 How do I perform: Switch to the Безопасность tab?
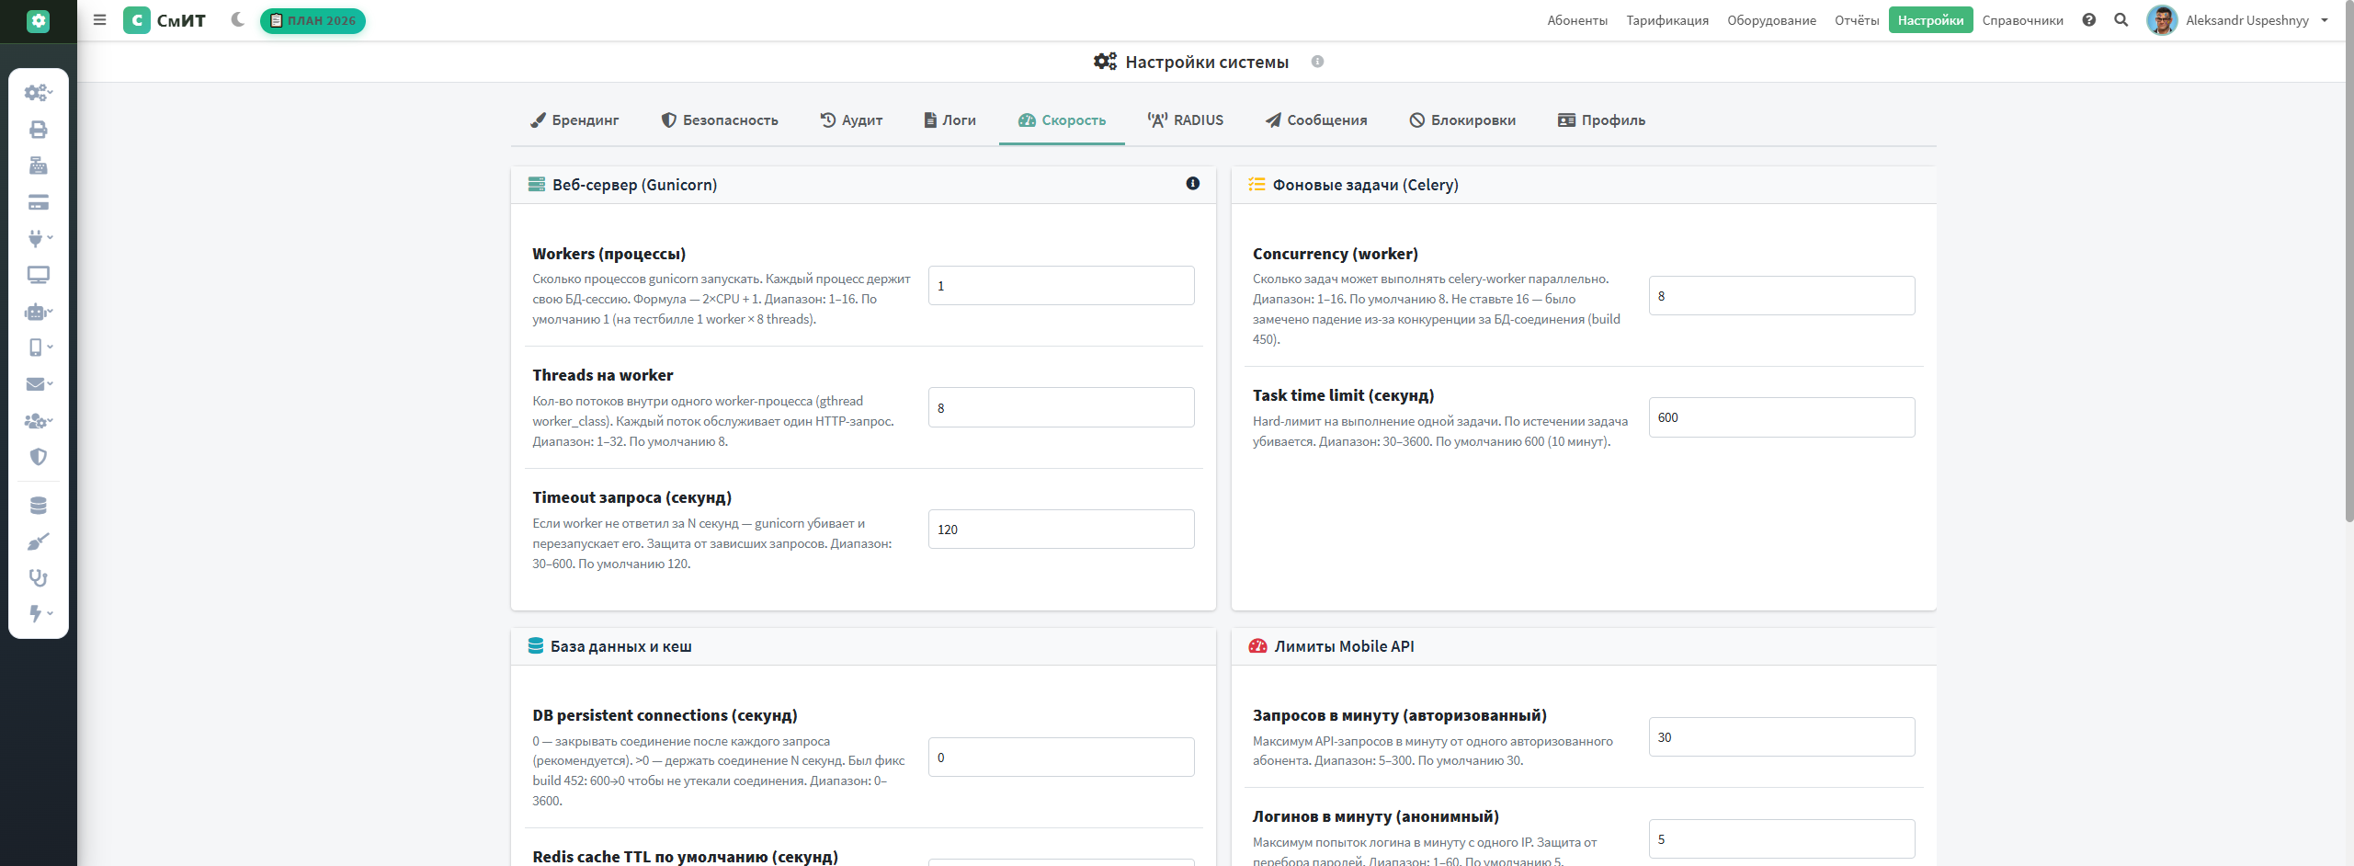(x=720, y=120)
